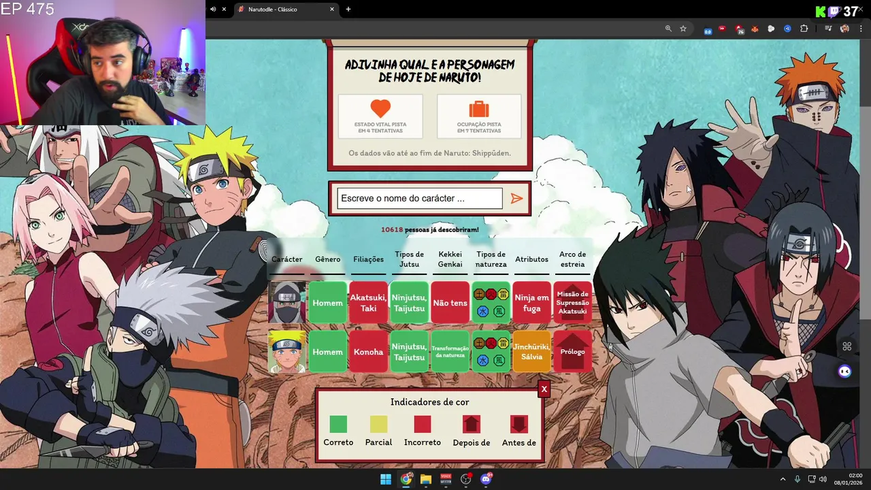The width and height of the screenshot is (871, 490).
Task: Click the nature types icons in Naruto's row
Action: click(x=491, y=352)
